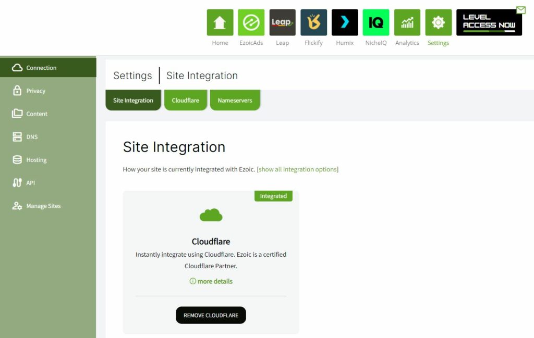Open the show all integration options link
This screenshot has height=338, width=534.
[298, 169]
